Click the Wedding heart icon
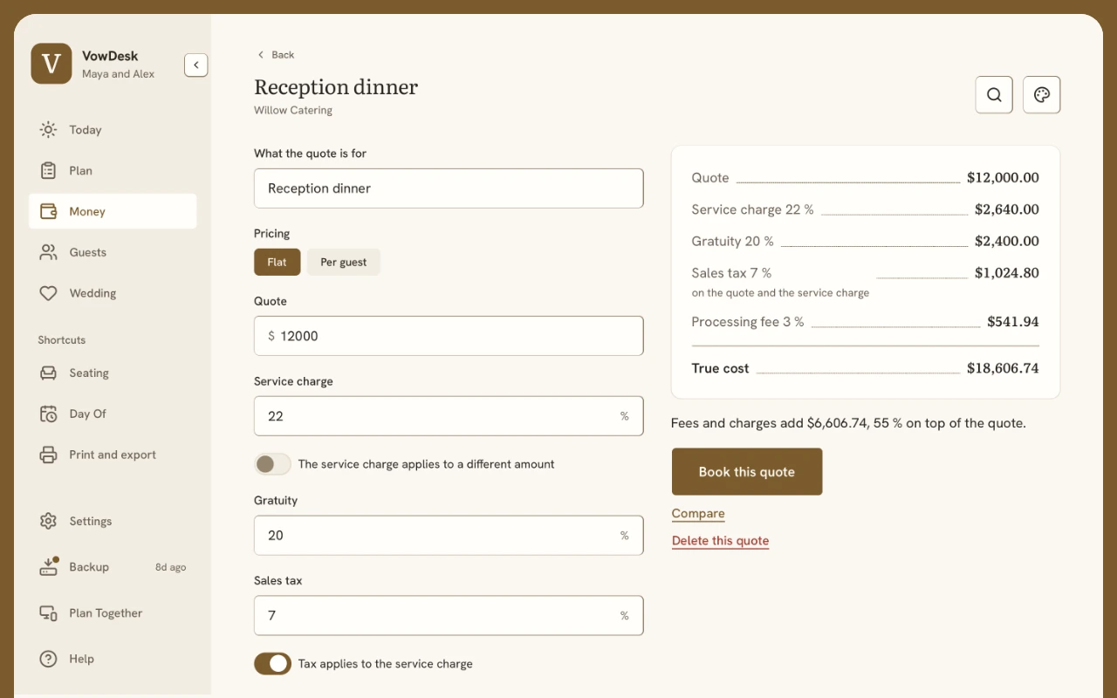Screen dimensions: 1117x698 [49, 293]
